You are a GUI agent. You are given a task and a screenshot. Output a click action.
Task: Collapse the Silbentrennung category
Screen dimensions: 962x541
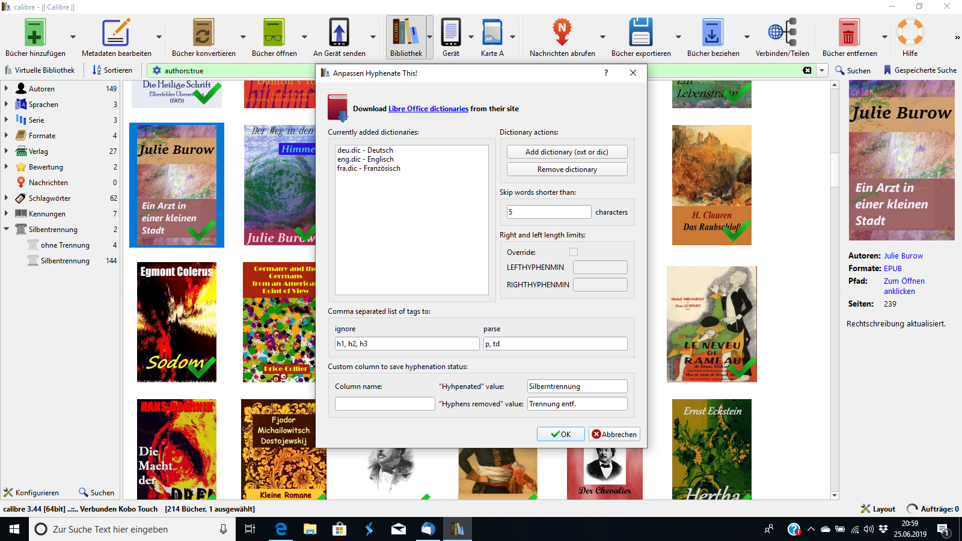click(7, 229)
